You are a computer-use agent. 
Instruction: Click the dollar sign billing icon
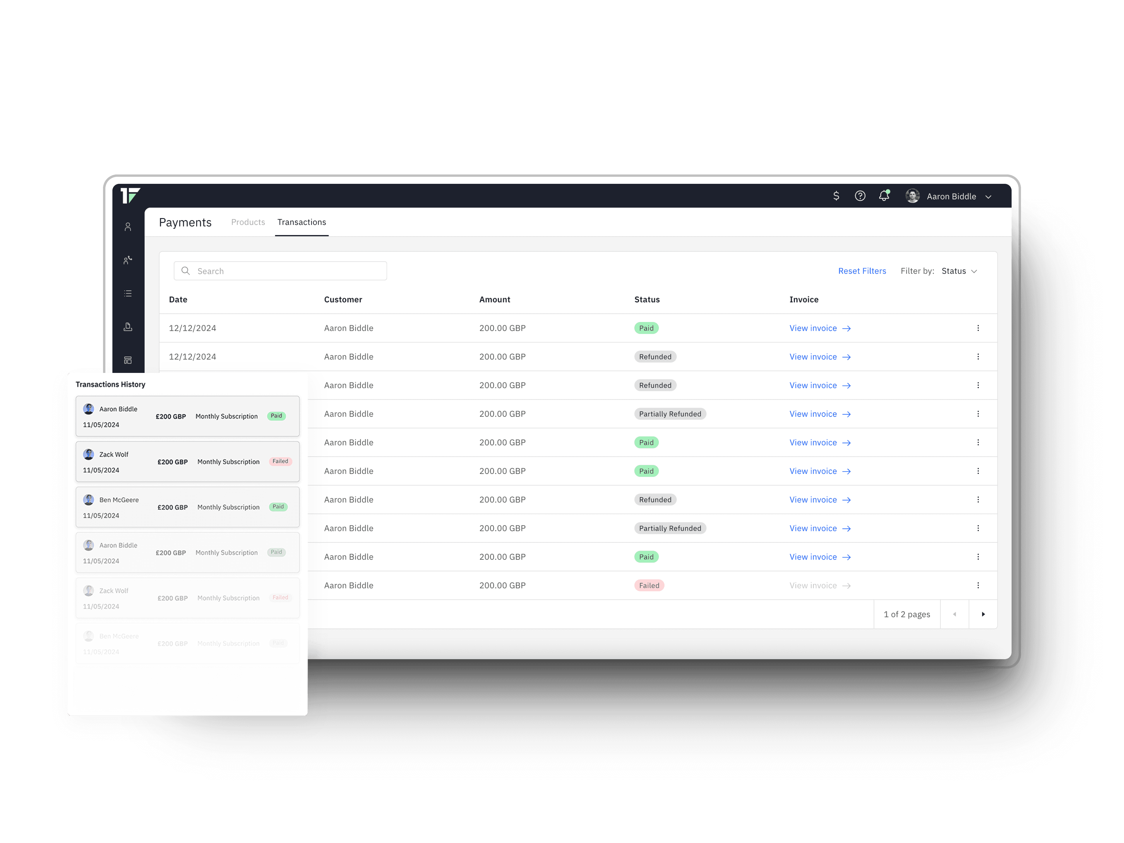pyautogui.click(x=836, y=196)
